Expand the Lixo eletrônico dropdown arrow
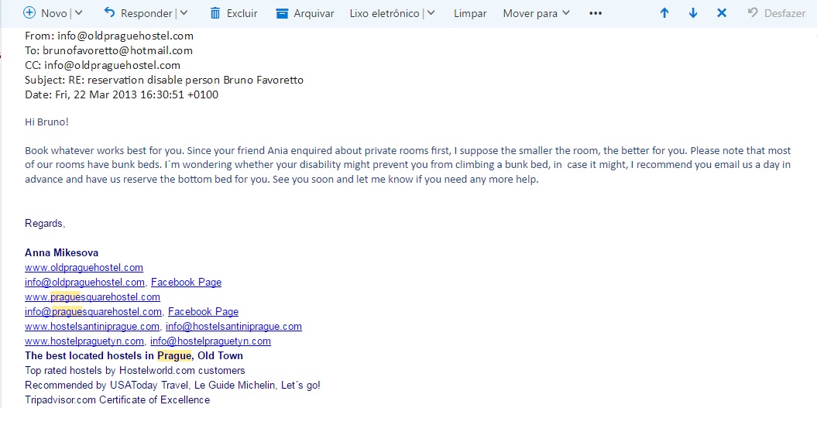Screen dimensions: 817x432 click(431, 13)
